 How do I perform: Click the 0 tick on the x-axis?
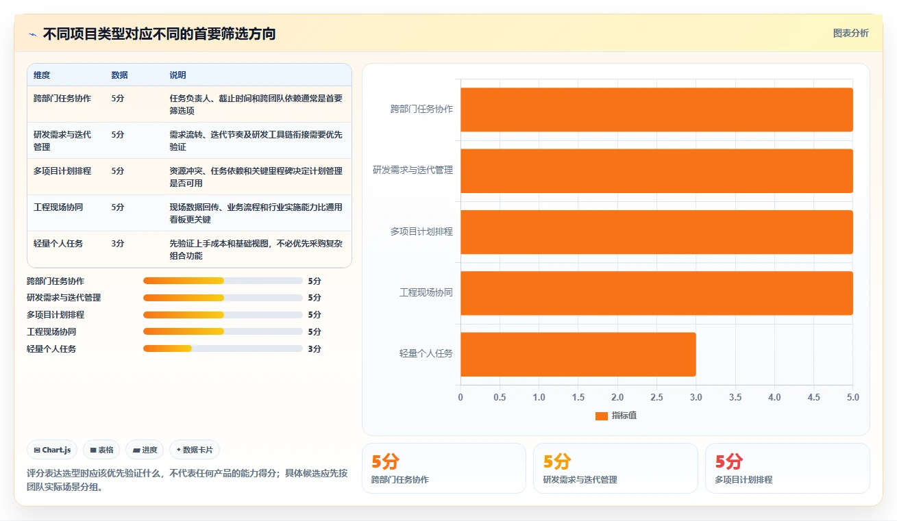click(460, 397)
